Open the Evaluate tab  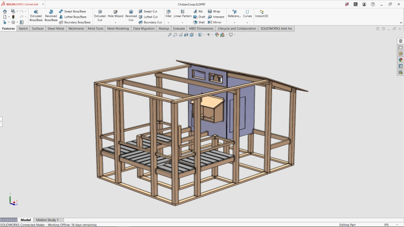click(178, 29)
